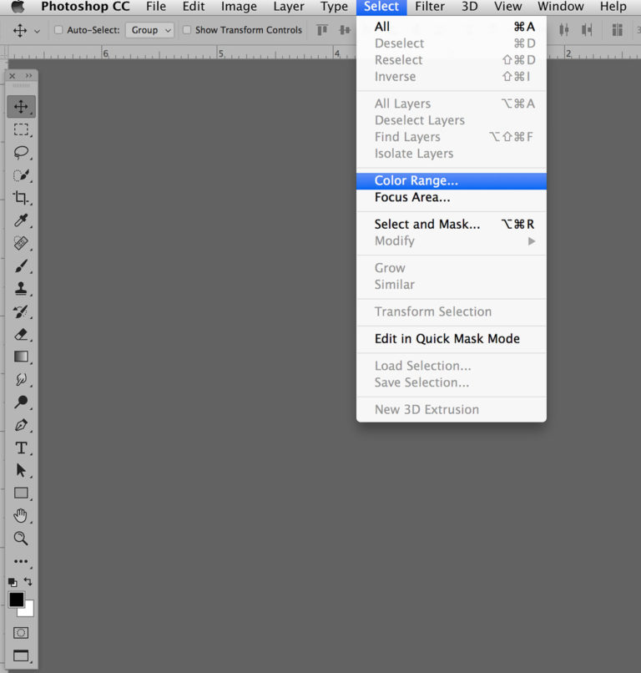Open the Edit menu
641x673 pixels.
tap(194, 7)
